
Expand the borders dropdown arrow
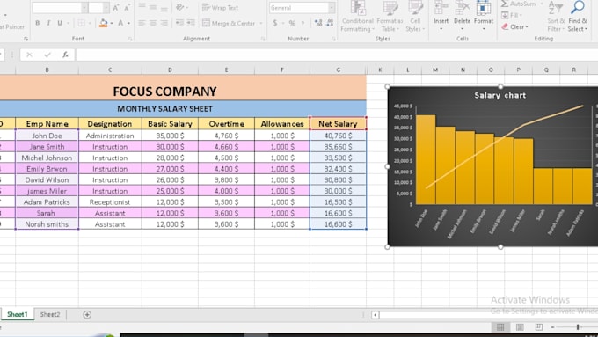(90, 23)
